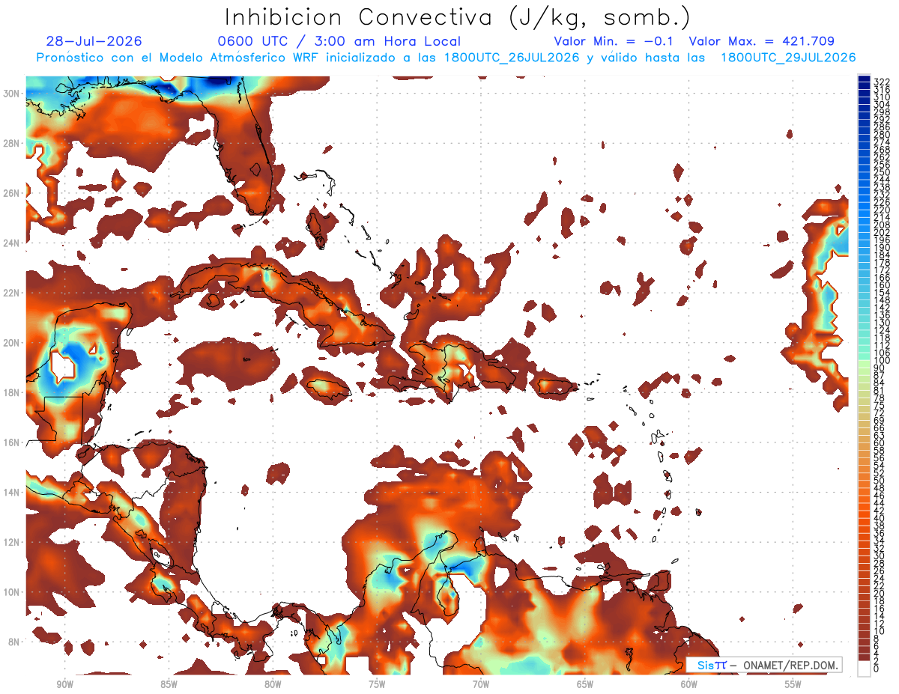Click the "30N" latitude label
This screenshot has height=694, width=899.
click(13, 94)
